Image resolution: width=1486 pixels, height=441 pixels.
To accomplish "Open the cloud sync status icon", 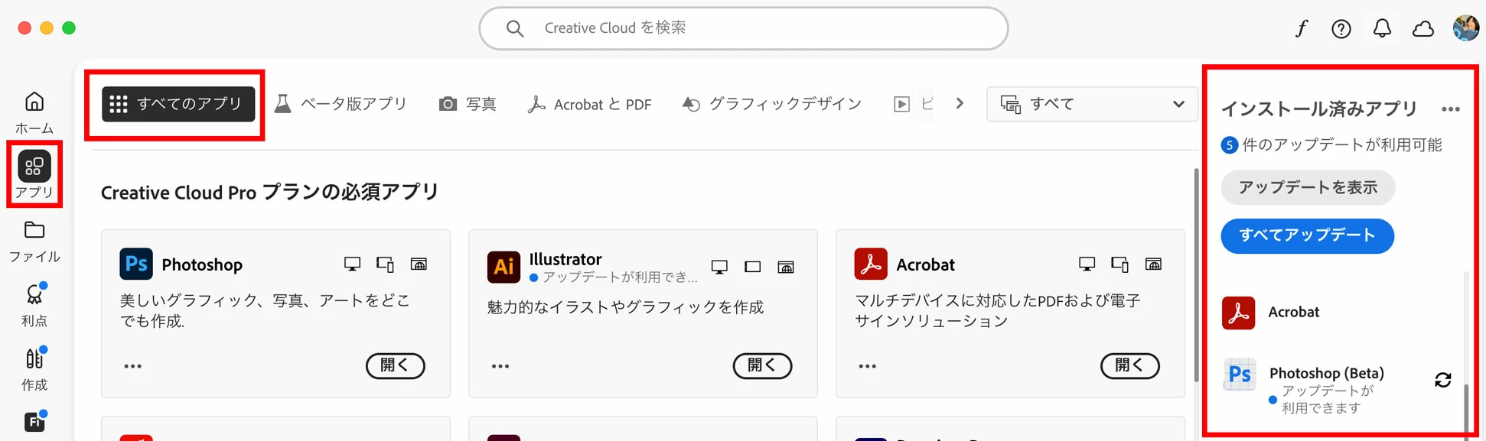I will (x=1423, y=29).
